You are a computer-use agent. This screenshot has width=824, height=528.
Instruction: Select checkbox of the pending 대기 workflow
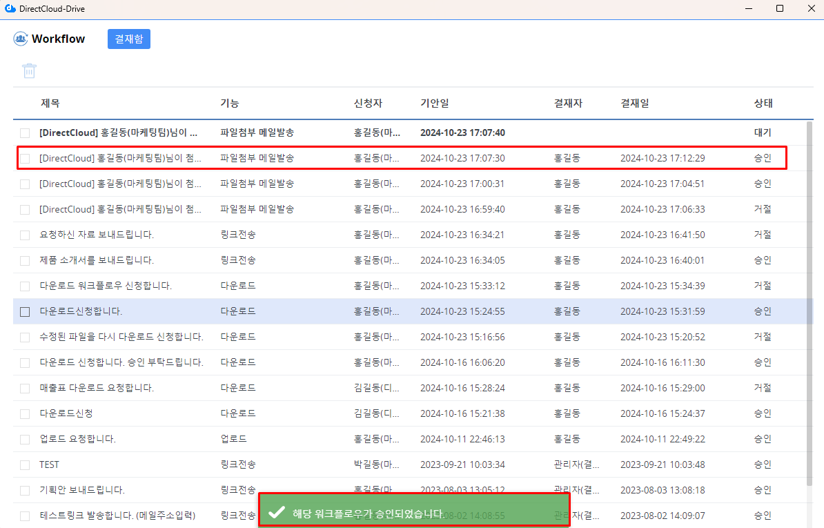25,133
